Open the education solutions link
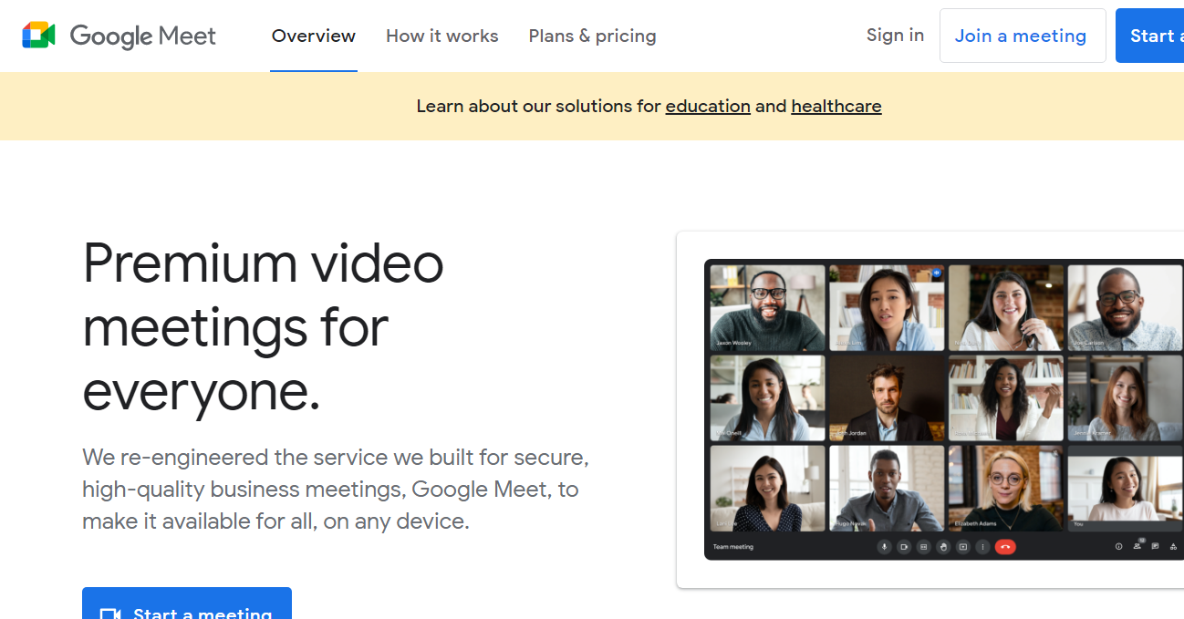This screenshot has height=619, width=1184. tap(708, 106)
